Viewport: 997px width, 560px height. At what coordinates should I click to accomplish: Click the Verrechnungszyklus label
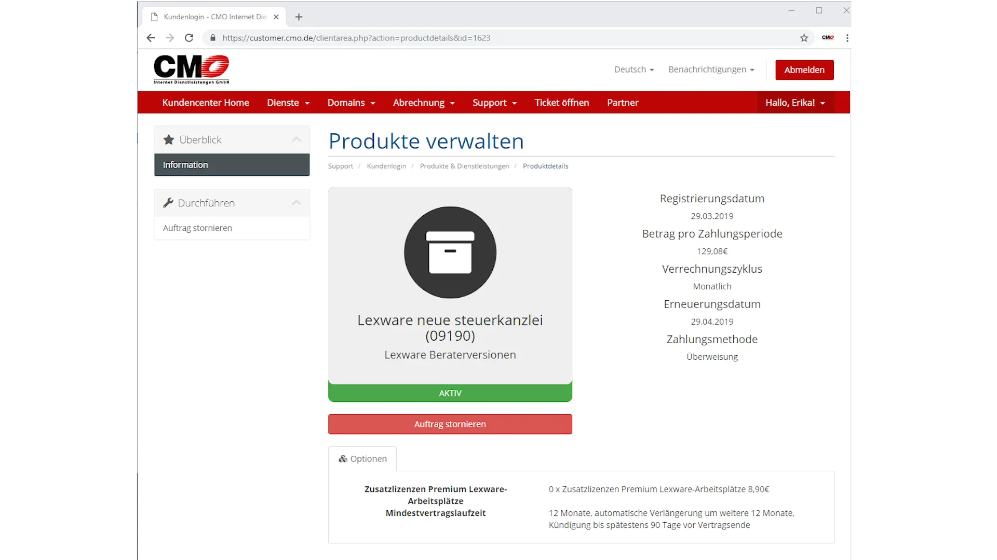712,270
